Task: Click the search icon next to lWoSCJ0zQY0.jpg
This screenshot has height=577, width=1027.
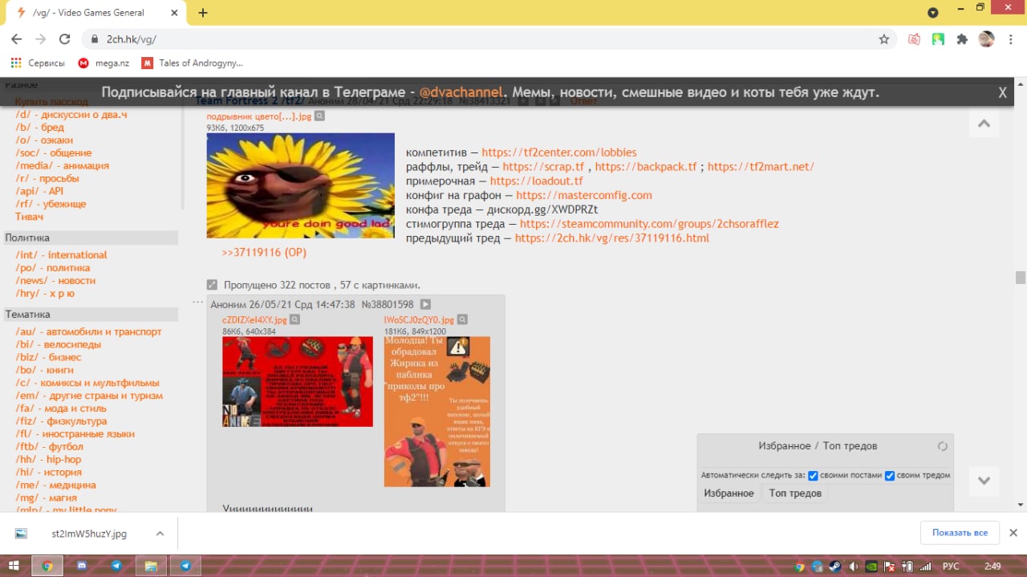Action: 462,319
